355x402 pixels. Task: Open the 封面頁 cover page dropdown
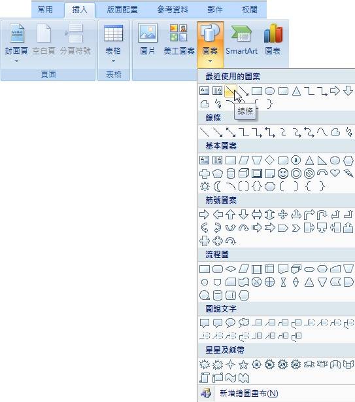coord(16,43)
